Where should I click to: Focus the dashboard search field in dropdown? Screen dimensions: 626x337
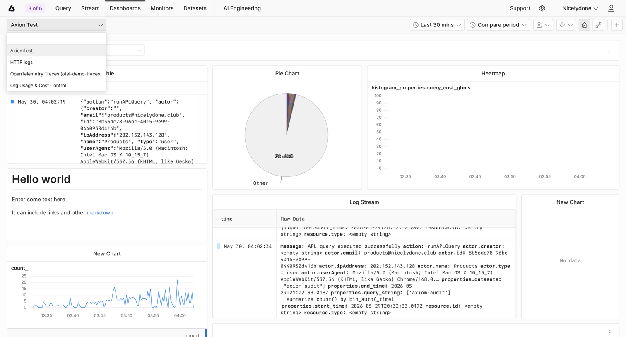[x=56, y=39]
